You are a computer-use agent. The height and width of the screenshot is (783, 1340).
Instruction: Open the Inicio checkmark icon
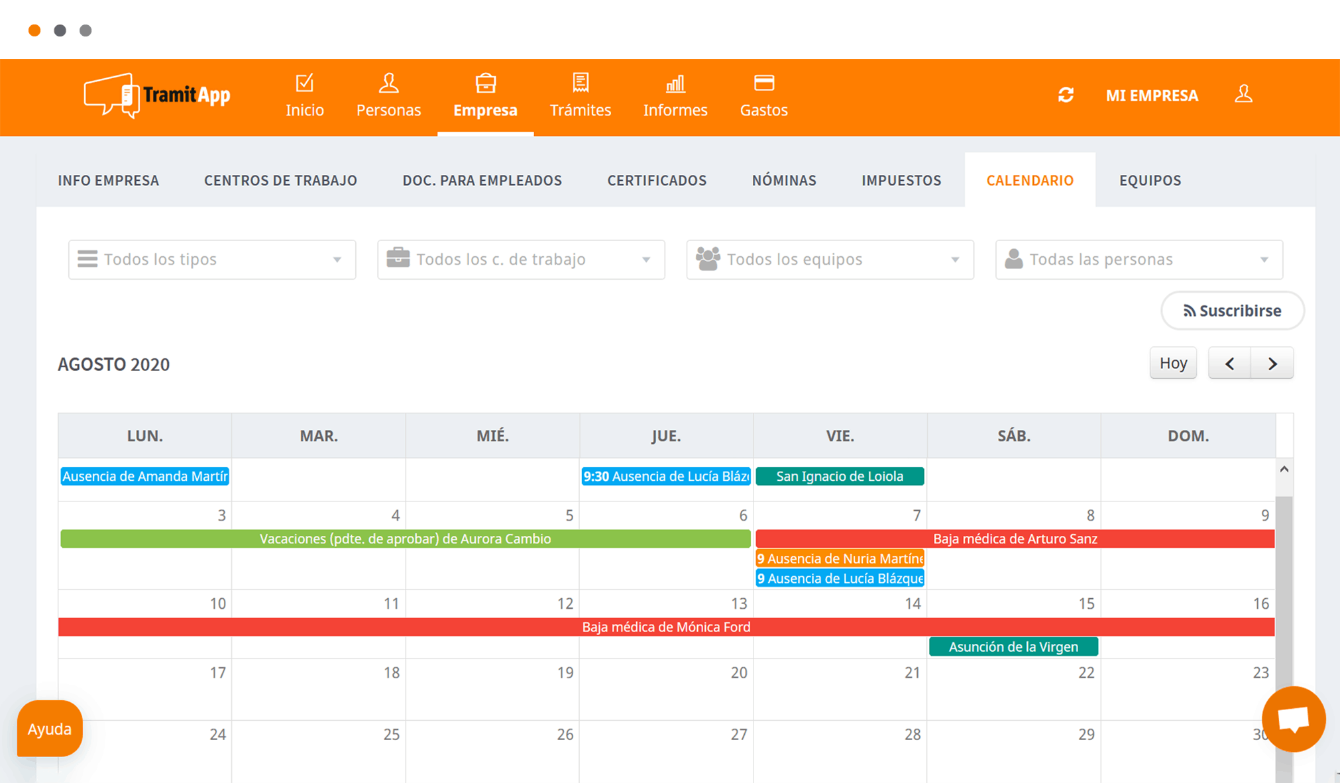[x=305, y=83]
